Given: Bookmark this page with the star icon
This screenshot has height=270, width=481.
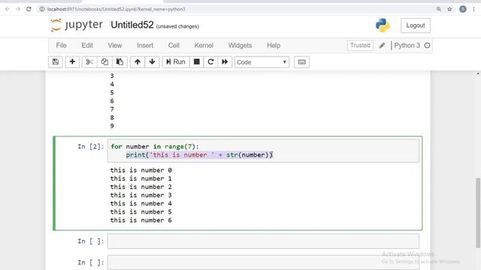Looking at the screenshot, I should click(x=449, y=9).
